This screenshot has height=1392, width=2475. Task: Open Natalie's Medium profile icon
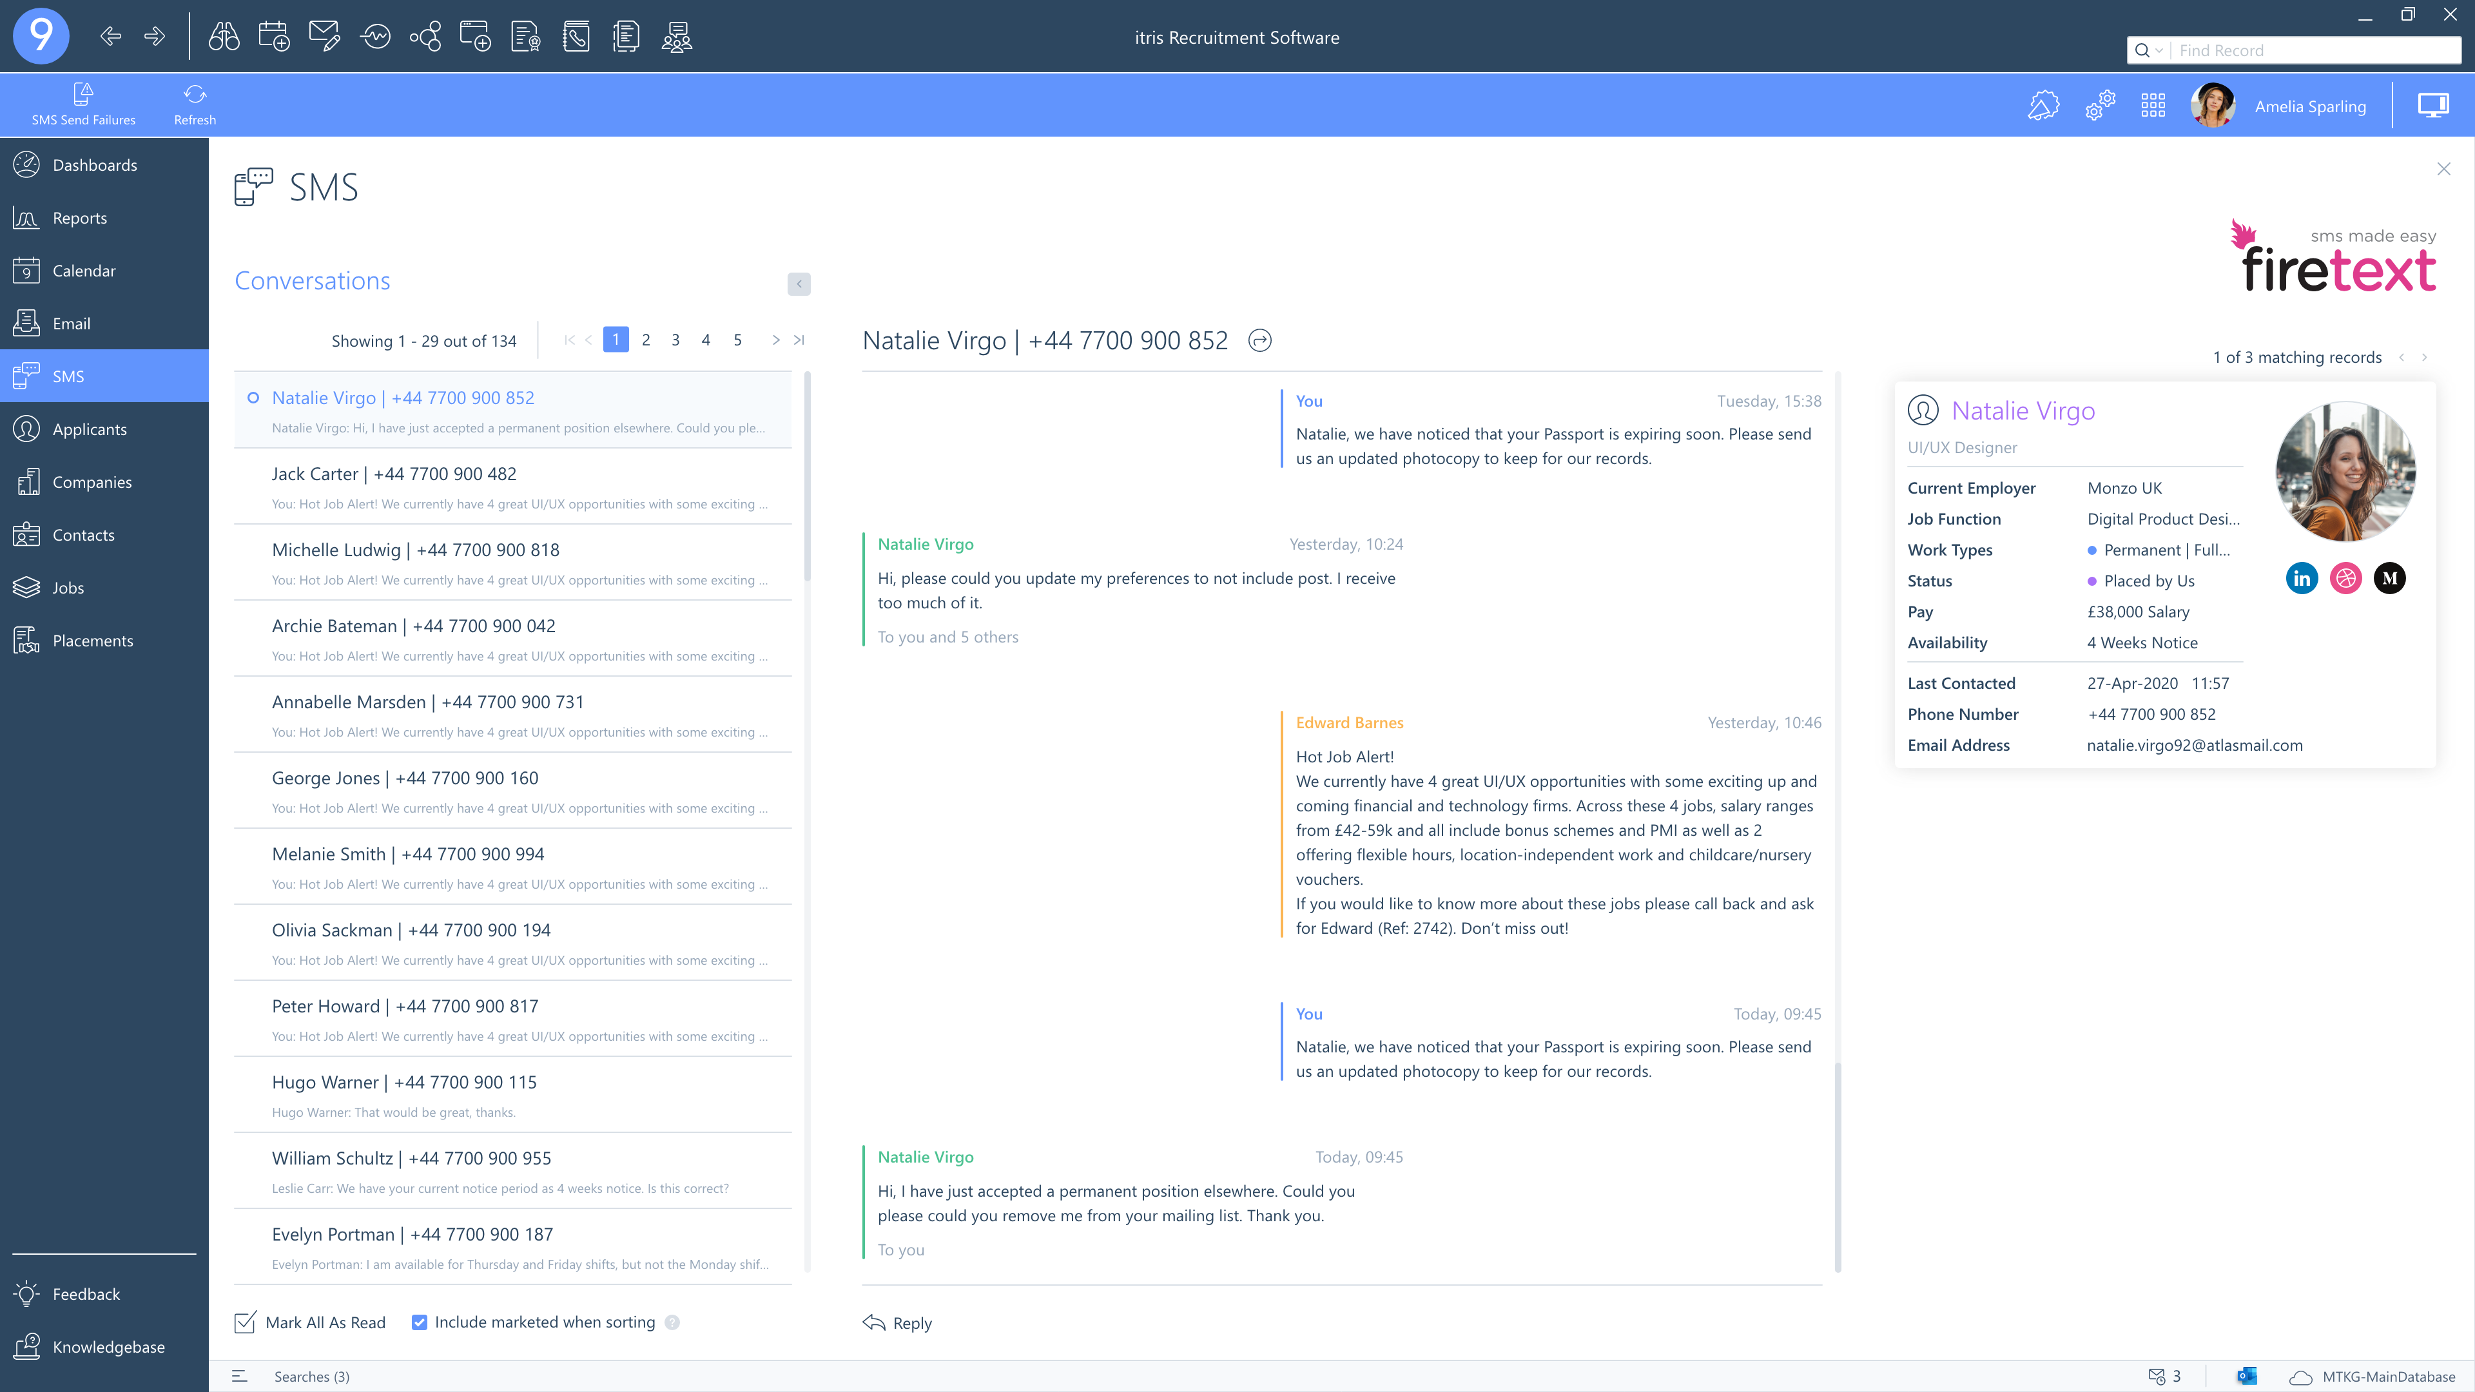[x=2389, y=578]
